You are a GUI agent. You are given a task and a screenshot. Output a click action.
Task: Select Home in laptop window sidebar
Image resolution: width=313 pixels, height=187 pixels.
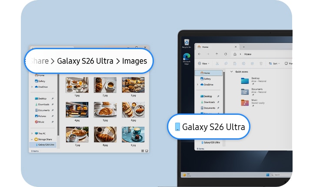(x=209, y=73)
